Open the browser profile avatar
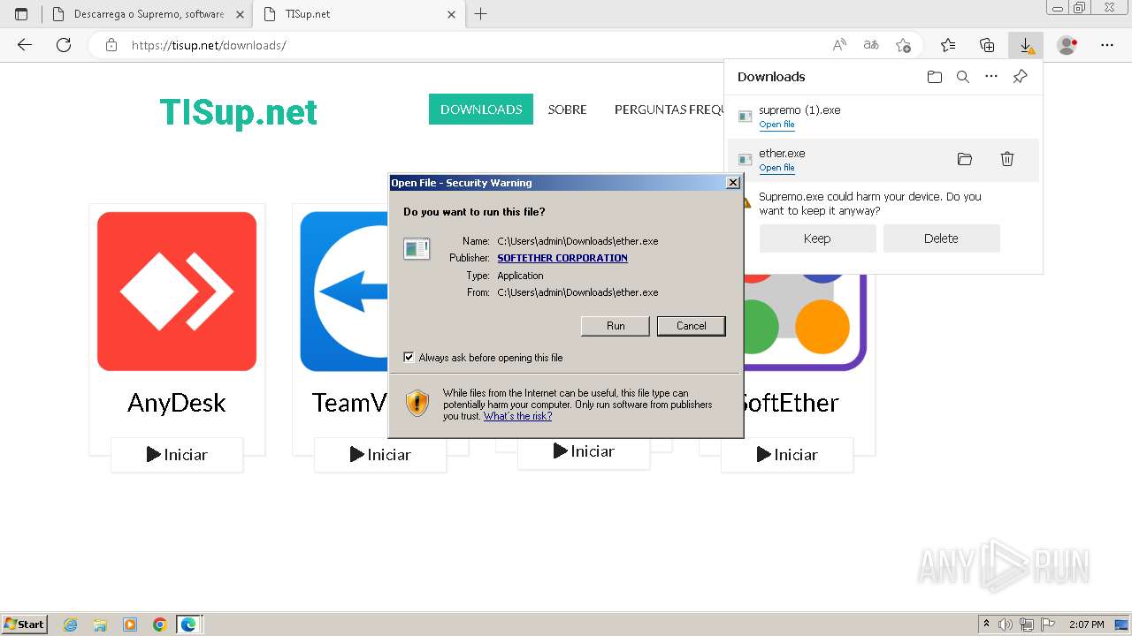Screen dimensions: 1132x636 click(1067, 45)
